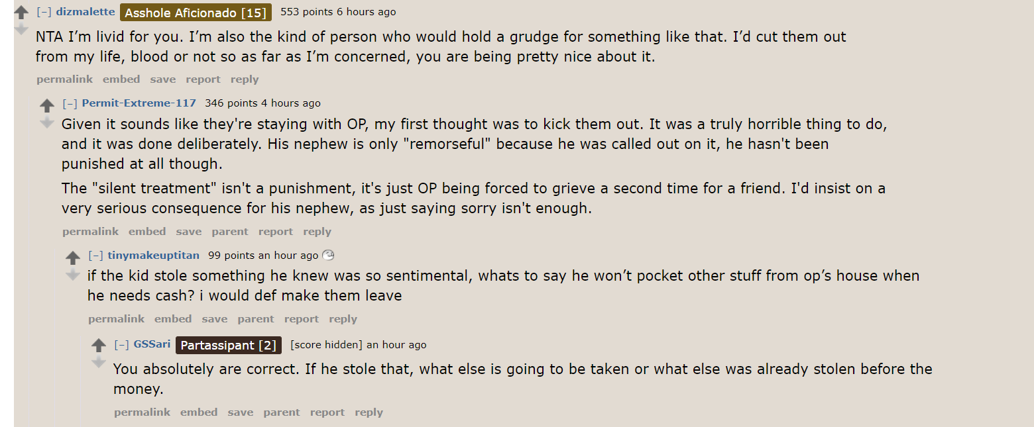
Task: Collapse GSSari's comment
Action: coord(121,345)
